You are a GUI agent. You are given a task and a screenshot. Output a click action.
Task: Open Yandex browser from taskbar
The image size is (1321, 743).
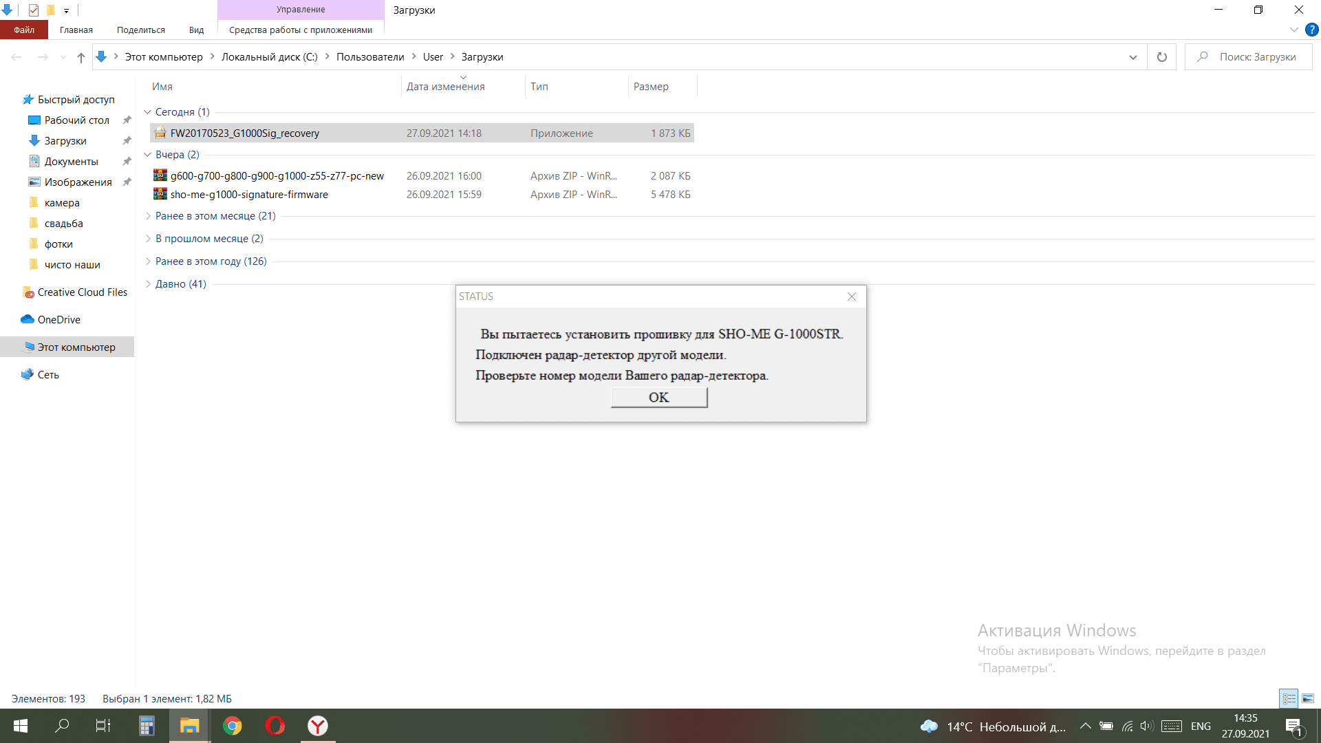[318, 726]
